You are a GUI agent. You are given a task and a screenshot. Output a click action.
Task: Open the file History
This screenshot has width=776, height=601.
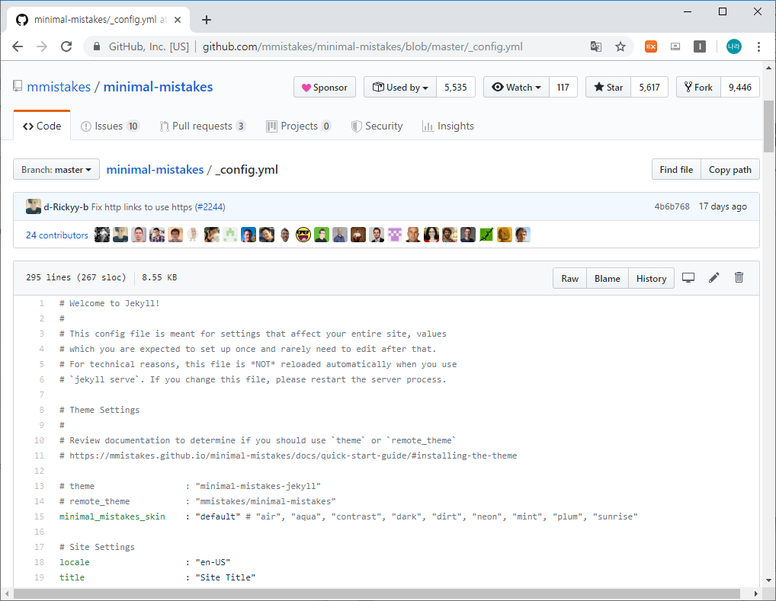[x=651, y=279]
